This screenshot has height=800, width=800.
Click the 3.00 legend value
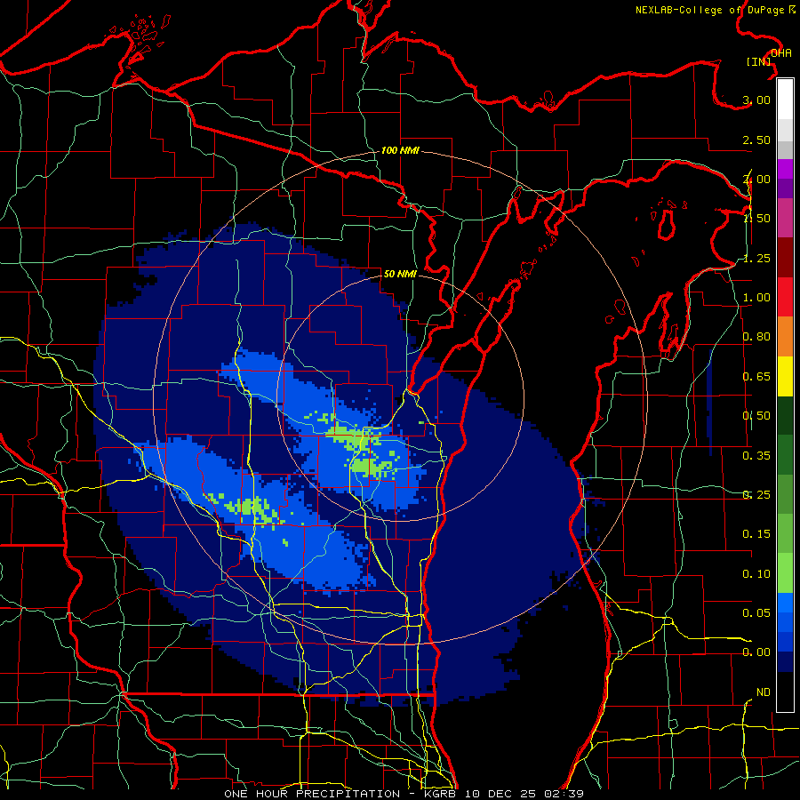pos(756,100)
